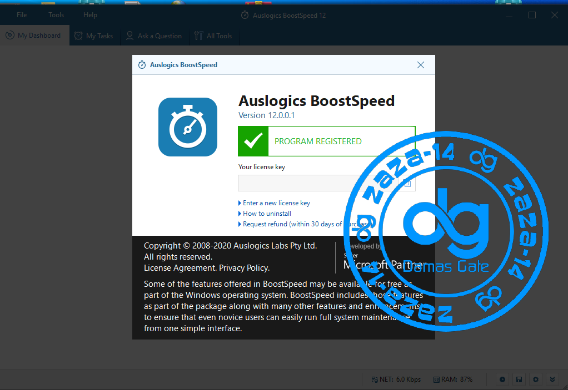
Task: Open settings via status bar gear icon
Action: (536, 379)
